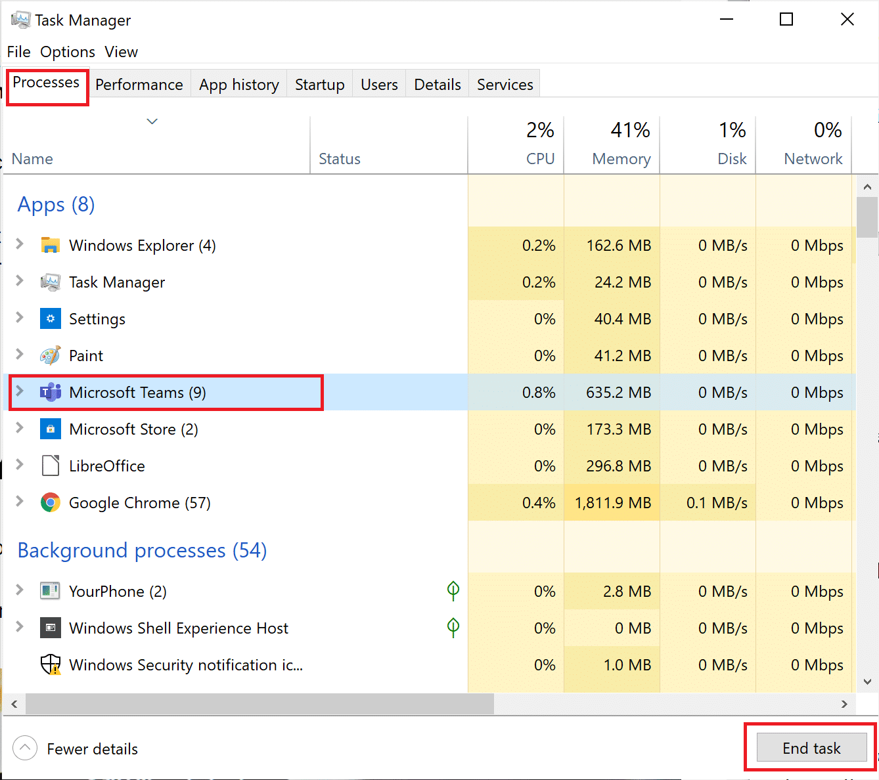This screenshot has height=780, width=879.
Task: Click the Google Chrome icon in the list
Action: [x=51, y=502]
